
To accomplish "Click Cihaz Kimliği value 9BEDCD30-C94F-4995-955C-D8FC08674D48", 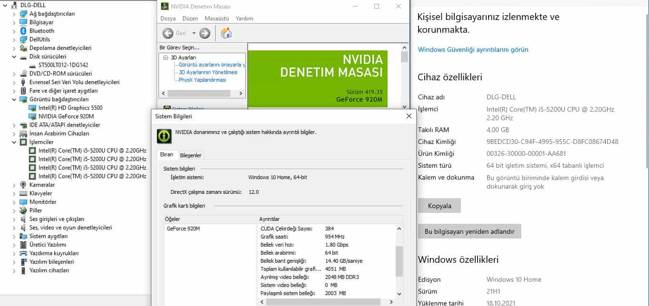I will tap(552, 142).
